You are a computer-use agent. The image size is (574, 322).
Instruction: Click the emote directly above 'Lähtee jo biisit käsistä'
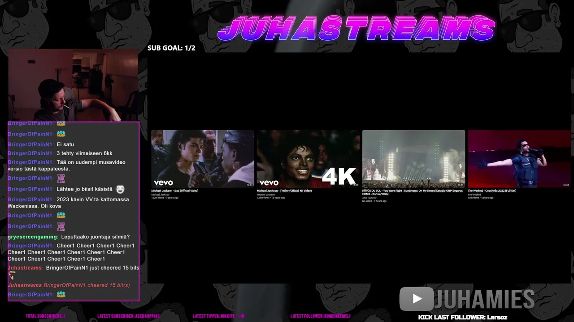pos(61,178)
